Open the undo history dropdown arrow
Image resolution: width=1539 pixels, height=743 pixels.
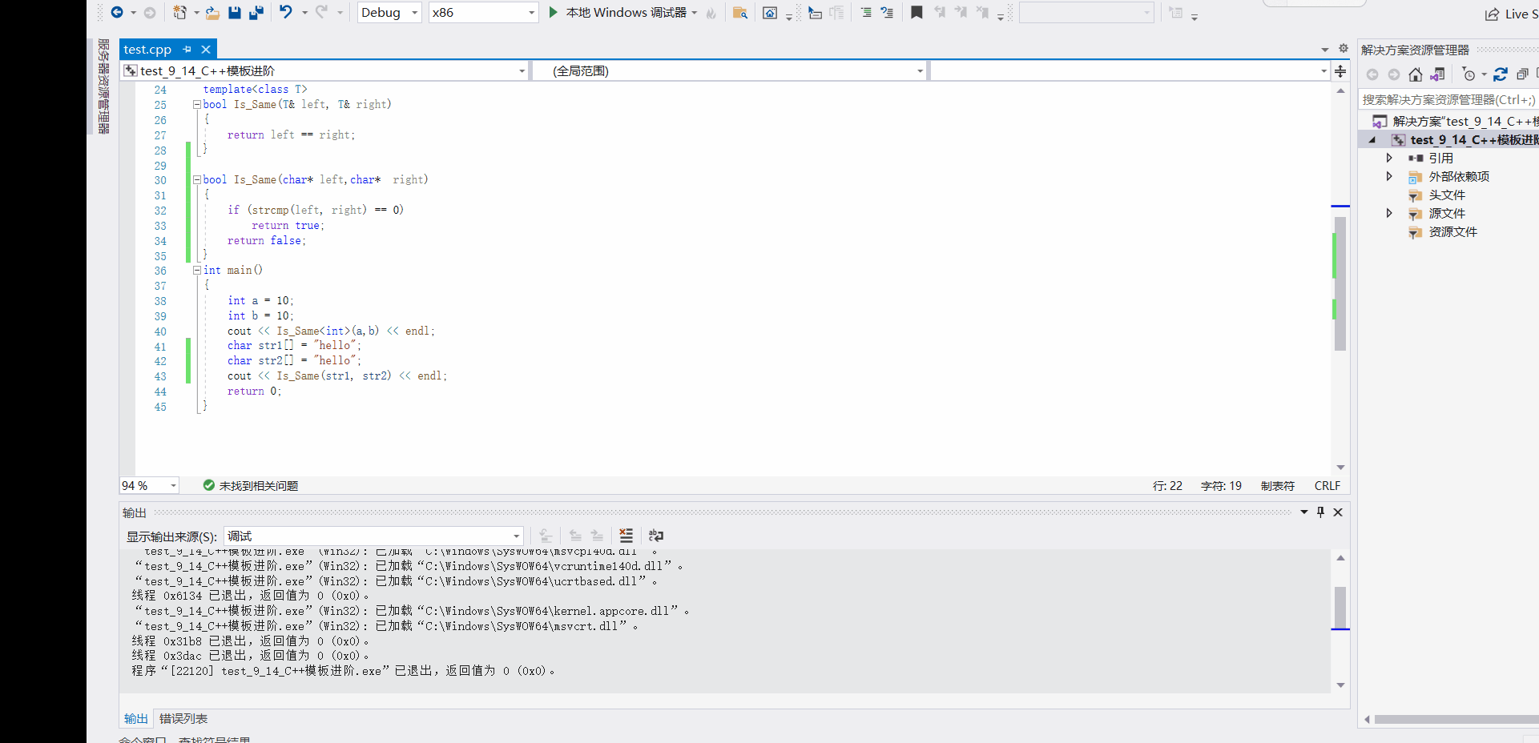304,12
